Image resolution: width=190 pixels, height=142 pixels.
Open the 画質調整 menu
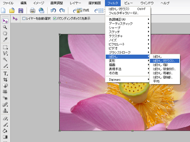point(57,3)
